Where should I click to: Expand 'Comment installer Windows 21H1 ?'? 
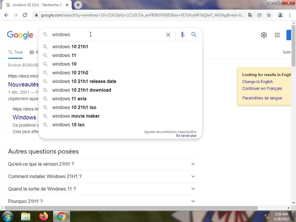coord(102,177)
